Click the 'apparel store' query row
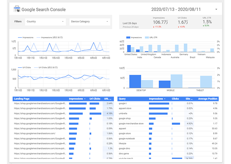This screenshot has height=164, width=231. [168, 109]
